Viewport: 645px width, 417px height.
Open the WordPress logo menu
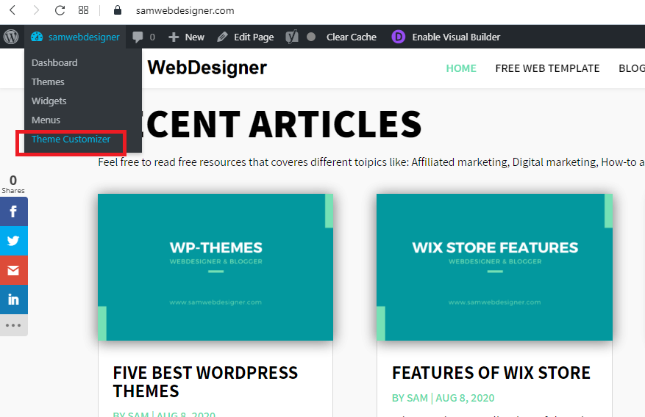pyautogui.click(x=11, y=37)
